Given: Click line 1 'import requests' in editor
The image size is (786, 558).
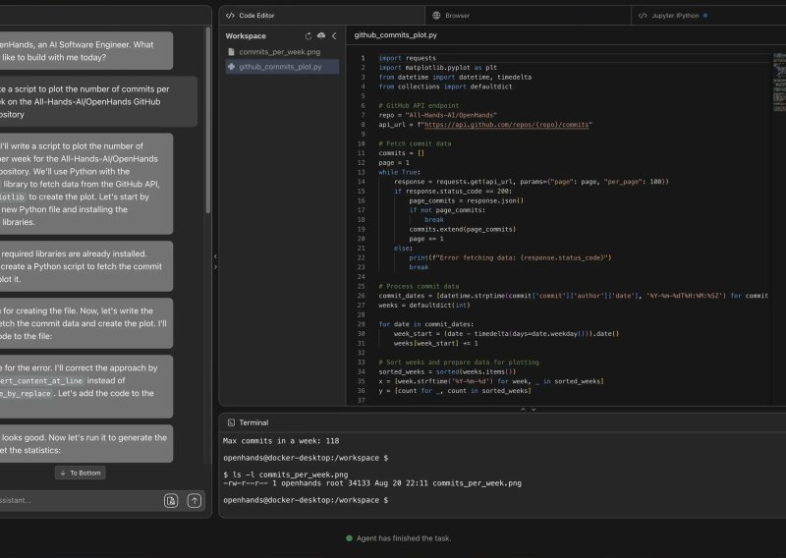Looking at the screenshot, I should click(x=407, y=58).
